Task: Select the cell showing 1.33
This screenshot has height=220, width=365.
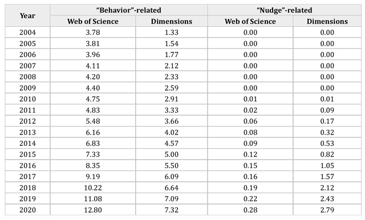Action: 172,32
